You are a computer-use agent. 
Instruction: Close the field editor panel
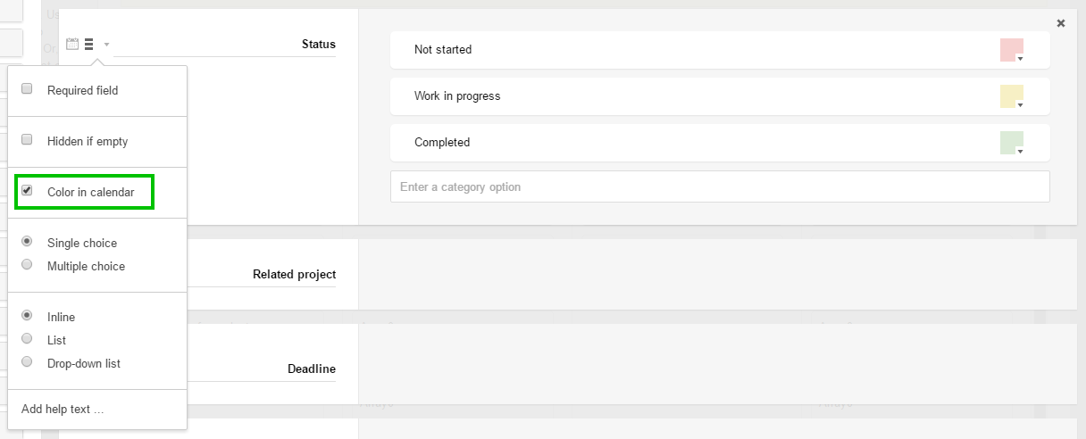(x=1061, y=23)
